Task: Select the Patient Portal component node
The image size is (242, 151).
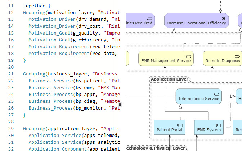Action: point(169,127)
